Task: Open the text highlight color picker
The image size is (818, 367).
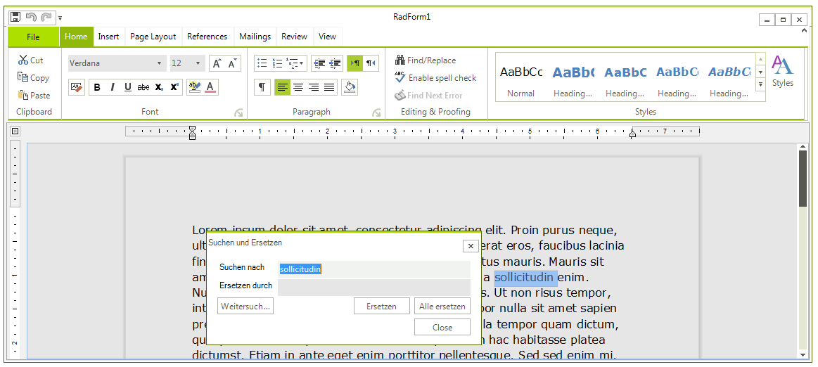Action: coord(195,88)
